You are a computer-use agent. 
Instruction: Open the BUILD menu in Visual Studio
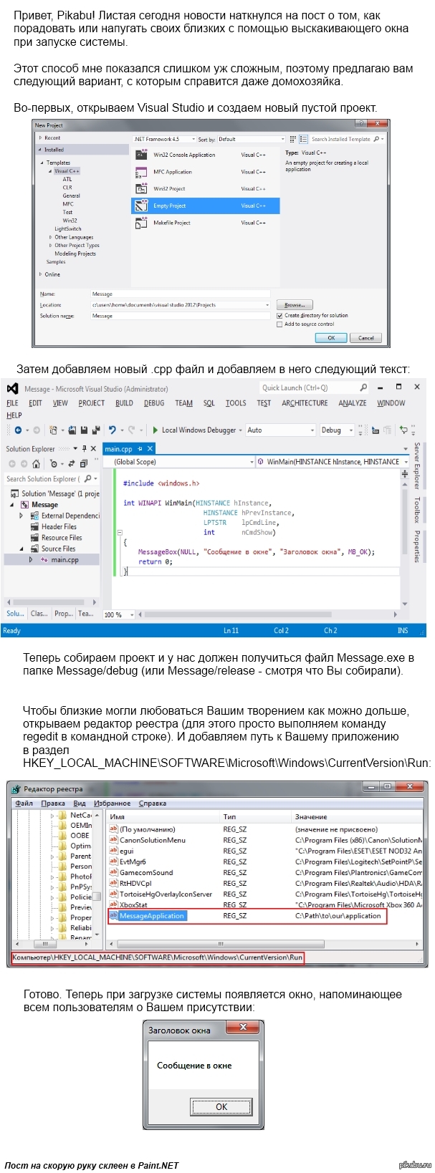point(124,403)
